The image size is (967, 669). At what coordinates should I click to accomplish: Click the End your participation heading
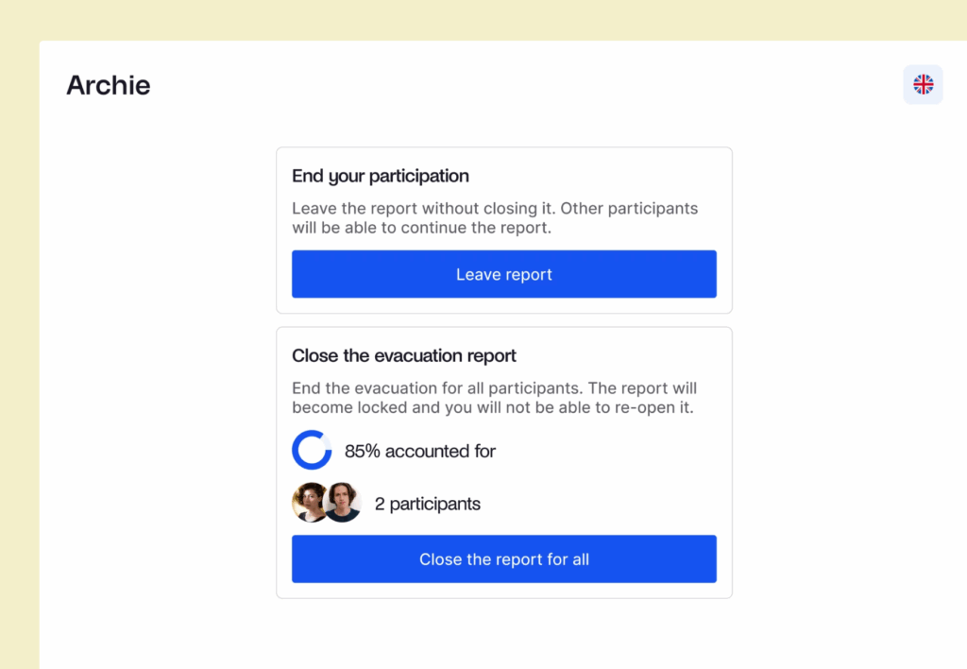[381, 176]
